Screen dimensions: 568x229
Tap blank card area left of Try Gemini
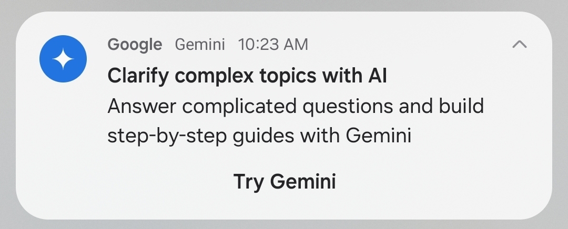click(x=131, y=182)
